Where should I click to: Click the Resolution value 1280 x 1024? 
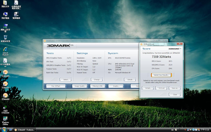click(x=97, y=58)
